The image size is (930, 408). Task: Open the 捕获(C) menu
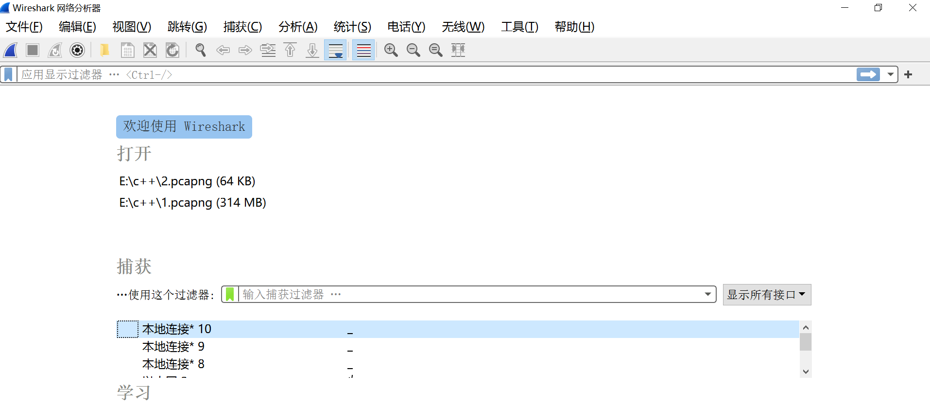click(x=242, y=27)
